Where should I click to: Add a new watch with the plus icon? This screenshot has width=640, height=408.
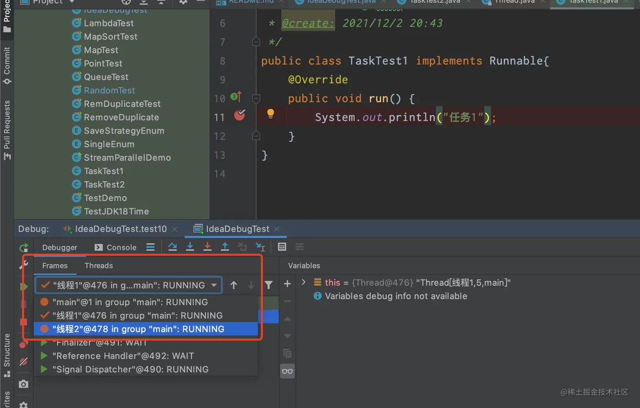(287, 284)
